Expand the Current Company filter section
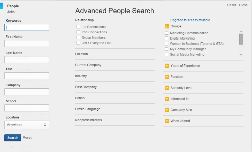 coord(115,65)
